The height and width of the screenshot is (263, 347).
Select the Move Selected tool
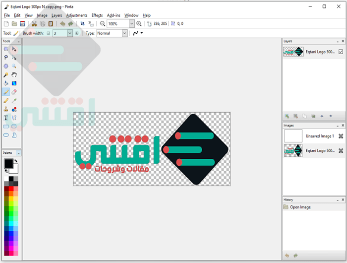click(14, 49)
